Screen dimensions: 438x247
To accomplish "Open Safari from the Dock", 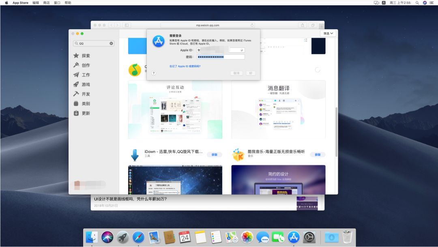I will (x=139, y=237).
